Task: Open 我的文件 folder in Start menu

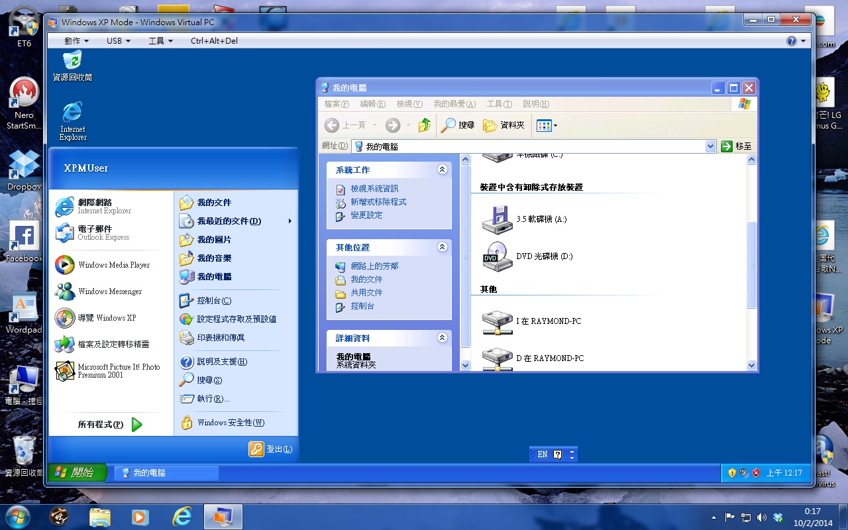Action: pyautogui.click(x=235, y=203)
